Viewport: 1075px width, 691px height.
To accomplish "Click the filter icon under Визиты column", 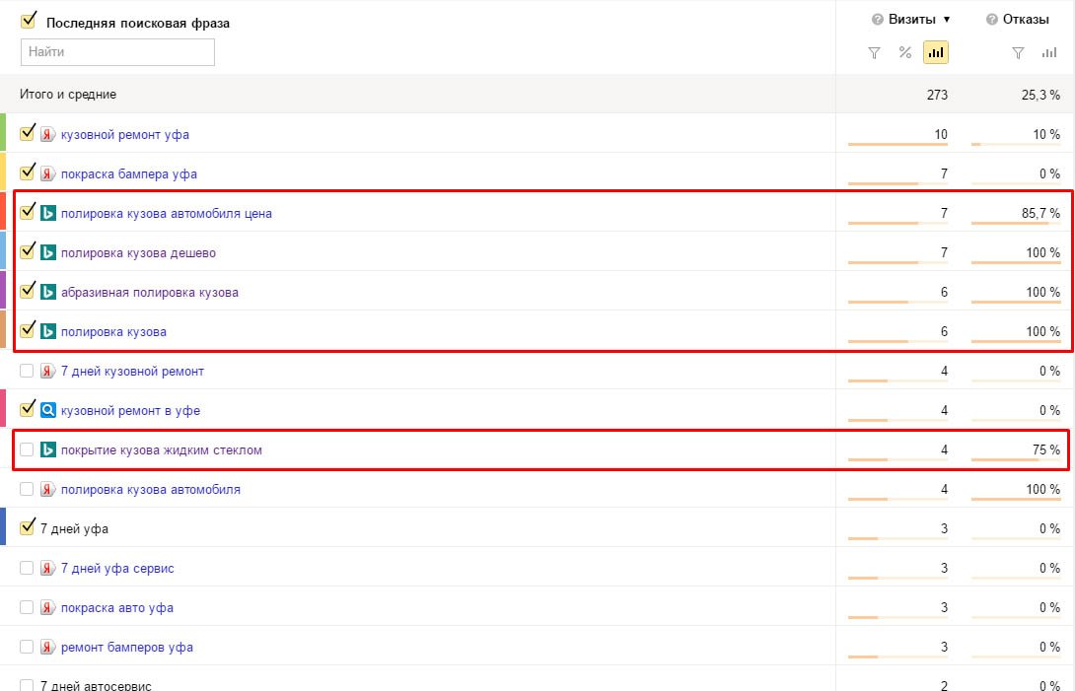I will point(874,53).
